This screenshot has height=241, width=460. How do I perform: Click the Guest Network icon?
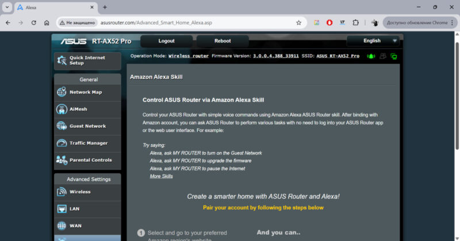click(x=62, y=126)
